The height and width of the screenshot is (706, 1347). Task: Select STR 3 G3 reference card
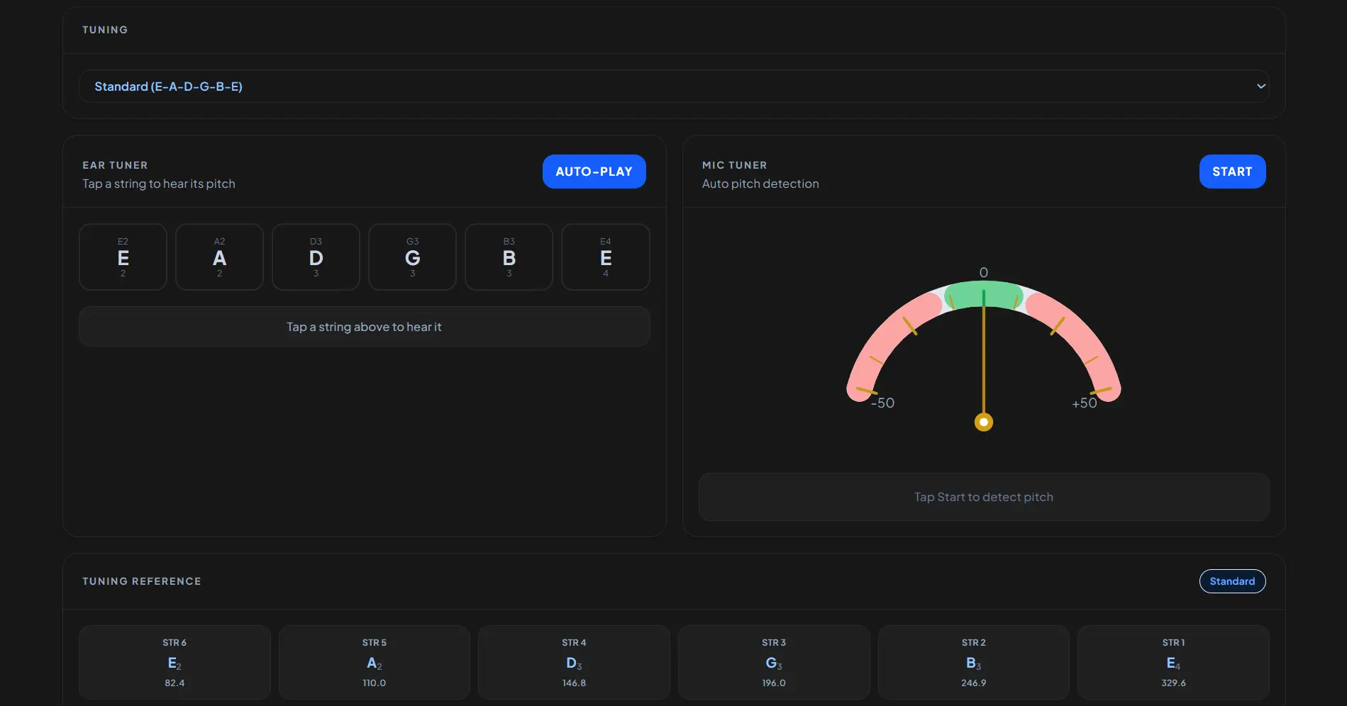tap(774, 662)
